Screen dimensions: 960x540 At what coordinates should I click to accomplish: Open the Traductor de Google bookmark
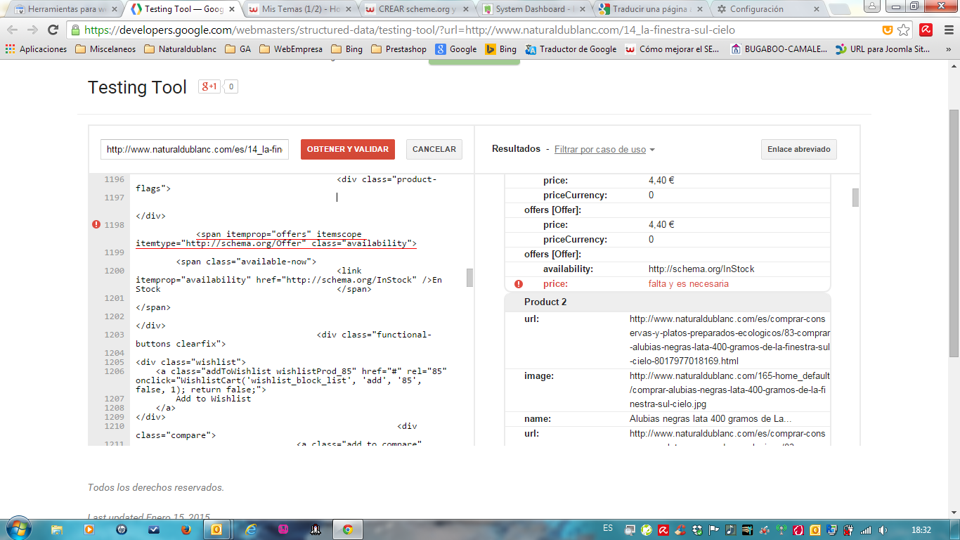571,49
